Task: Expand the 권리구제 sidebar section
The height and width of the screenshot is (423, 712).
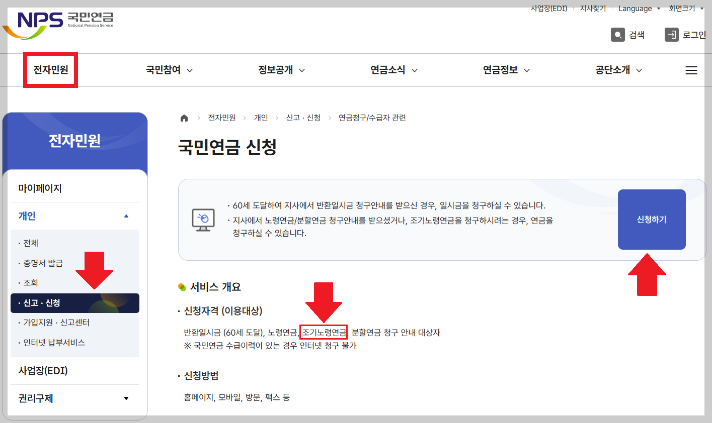Action: coord(75,398)
